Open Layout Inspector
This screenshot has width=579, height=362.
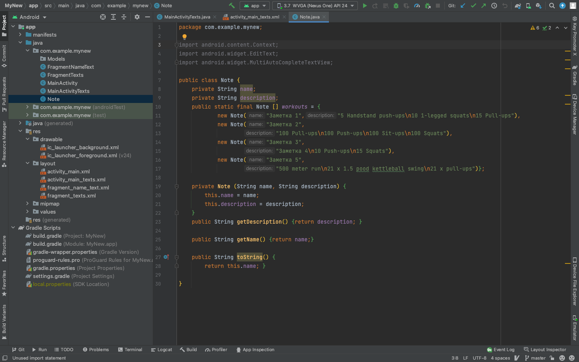545,350
